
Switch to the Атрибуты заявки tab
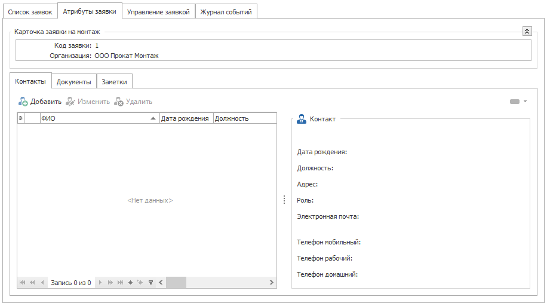click(x=90, y=11)
